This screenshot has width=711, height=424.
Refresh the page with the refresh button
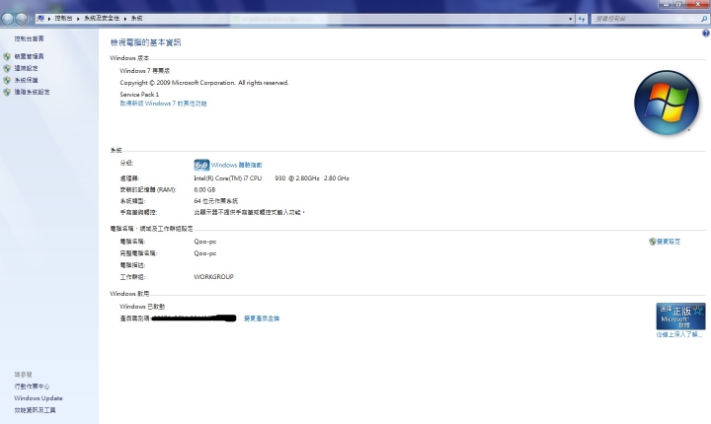(582, 19)
